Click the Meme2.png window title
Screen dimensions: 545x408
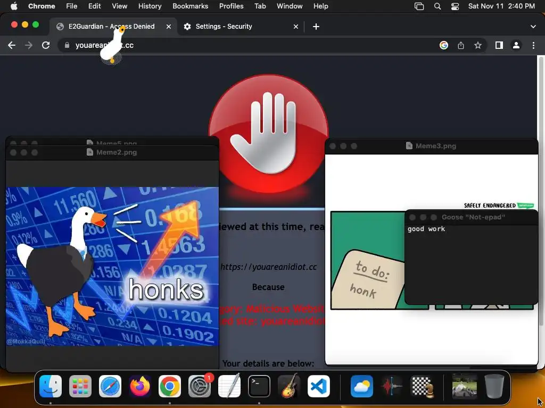coord(117,152)
